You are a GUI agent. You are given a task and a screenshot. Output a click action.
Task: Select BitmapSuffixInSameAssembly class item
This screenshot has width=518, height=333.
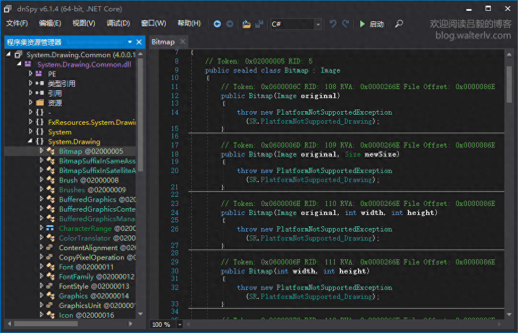click(97, 161)
